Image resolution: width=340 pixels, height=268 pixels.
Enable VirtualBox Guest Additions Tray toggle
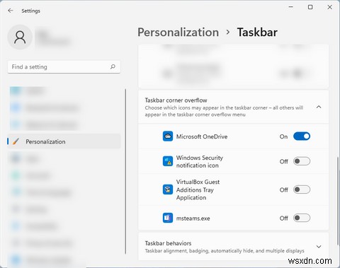click(302, 190)
